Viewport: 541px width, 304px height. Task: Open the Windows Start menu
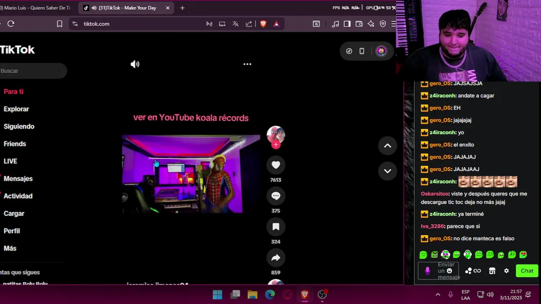point(217,295)
